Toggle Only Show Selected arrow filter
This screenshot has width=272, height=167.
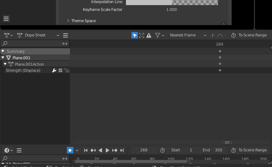(134, 35)
